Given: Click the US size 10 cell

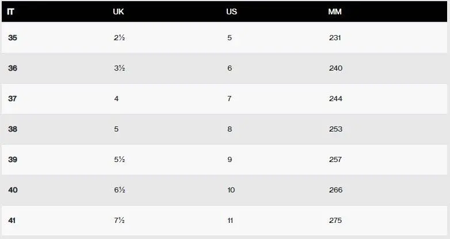Looking at the screenshot, I should (231, 190).
